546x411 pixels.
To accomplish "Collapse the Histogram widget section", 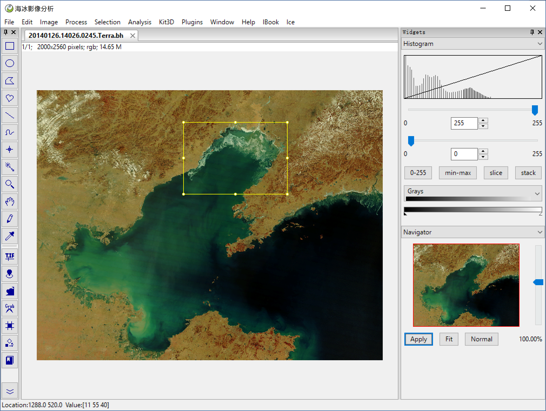I will pos(540,44).
